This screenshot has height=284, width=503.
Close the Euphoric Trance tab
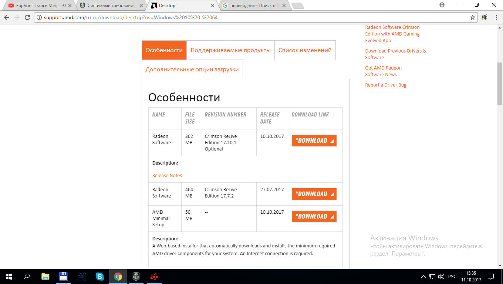70,6
